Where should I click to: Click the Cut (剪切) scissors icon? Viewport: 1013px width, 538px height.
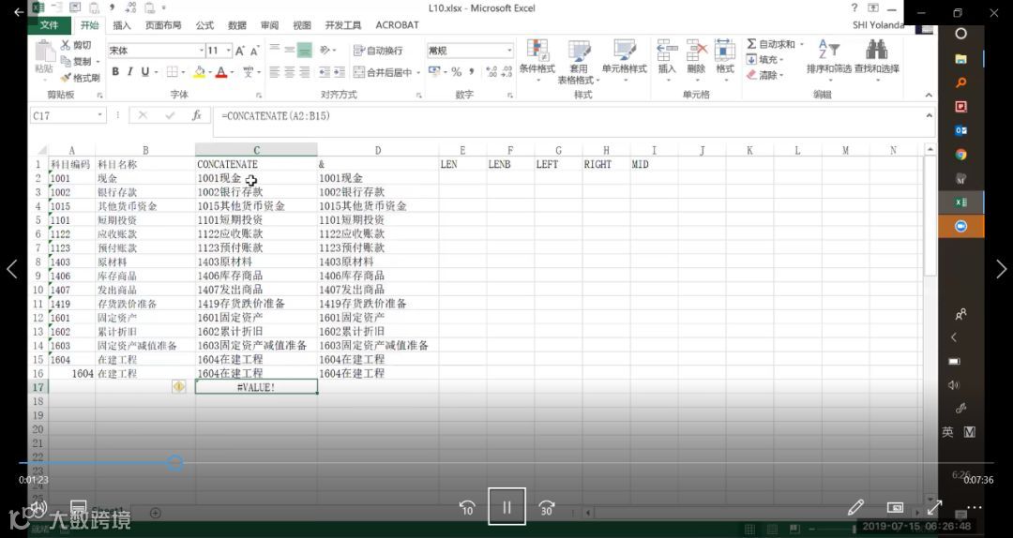click(x=66, y=45)
